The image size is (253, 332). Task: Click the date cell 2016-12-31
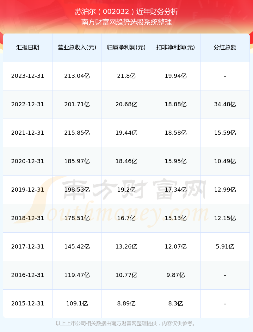tap(28, 275)
